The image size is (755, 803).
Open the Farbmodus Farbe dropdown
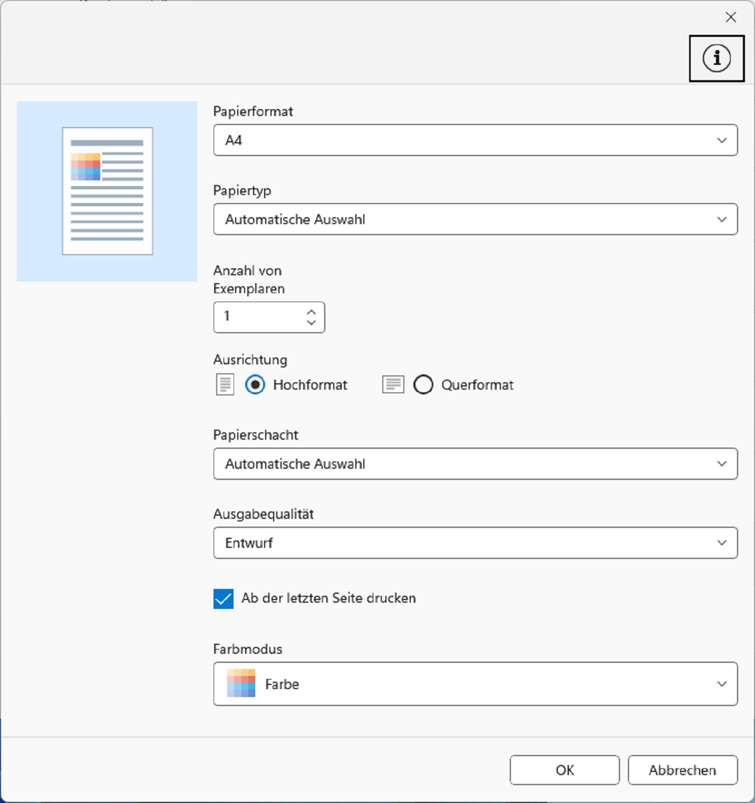point(475,684)
